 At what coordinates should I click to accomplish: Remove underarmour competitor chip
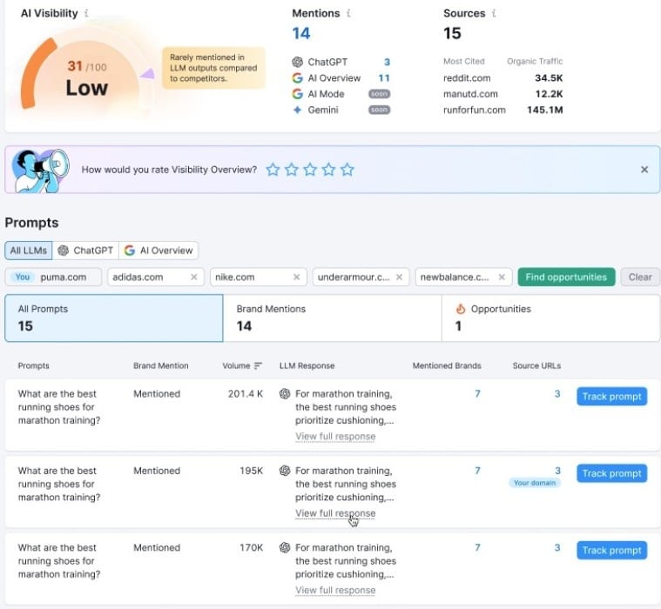pyautogui.click(x=399, y=278)
